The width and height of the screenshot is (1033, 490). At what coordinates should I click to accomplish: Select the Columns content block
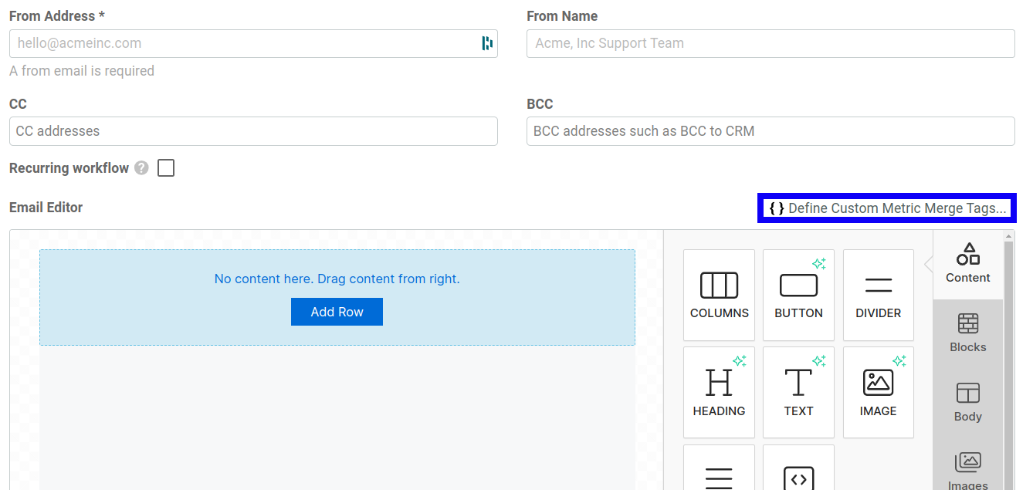point(719,295)
